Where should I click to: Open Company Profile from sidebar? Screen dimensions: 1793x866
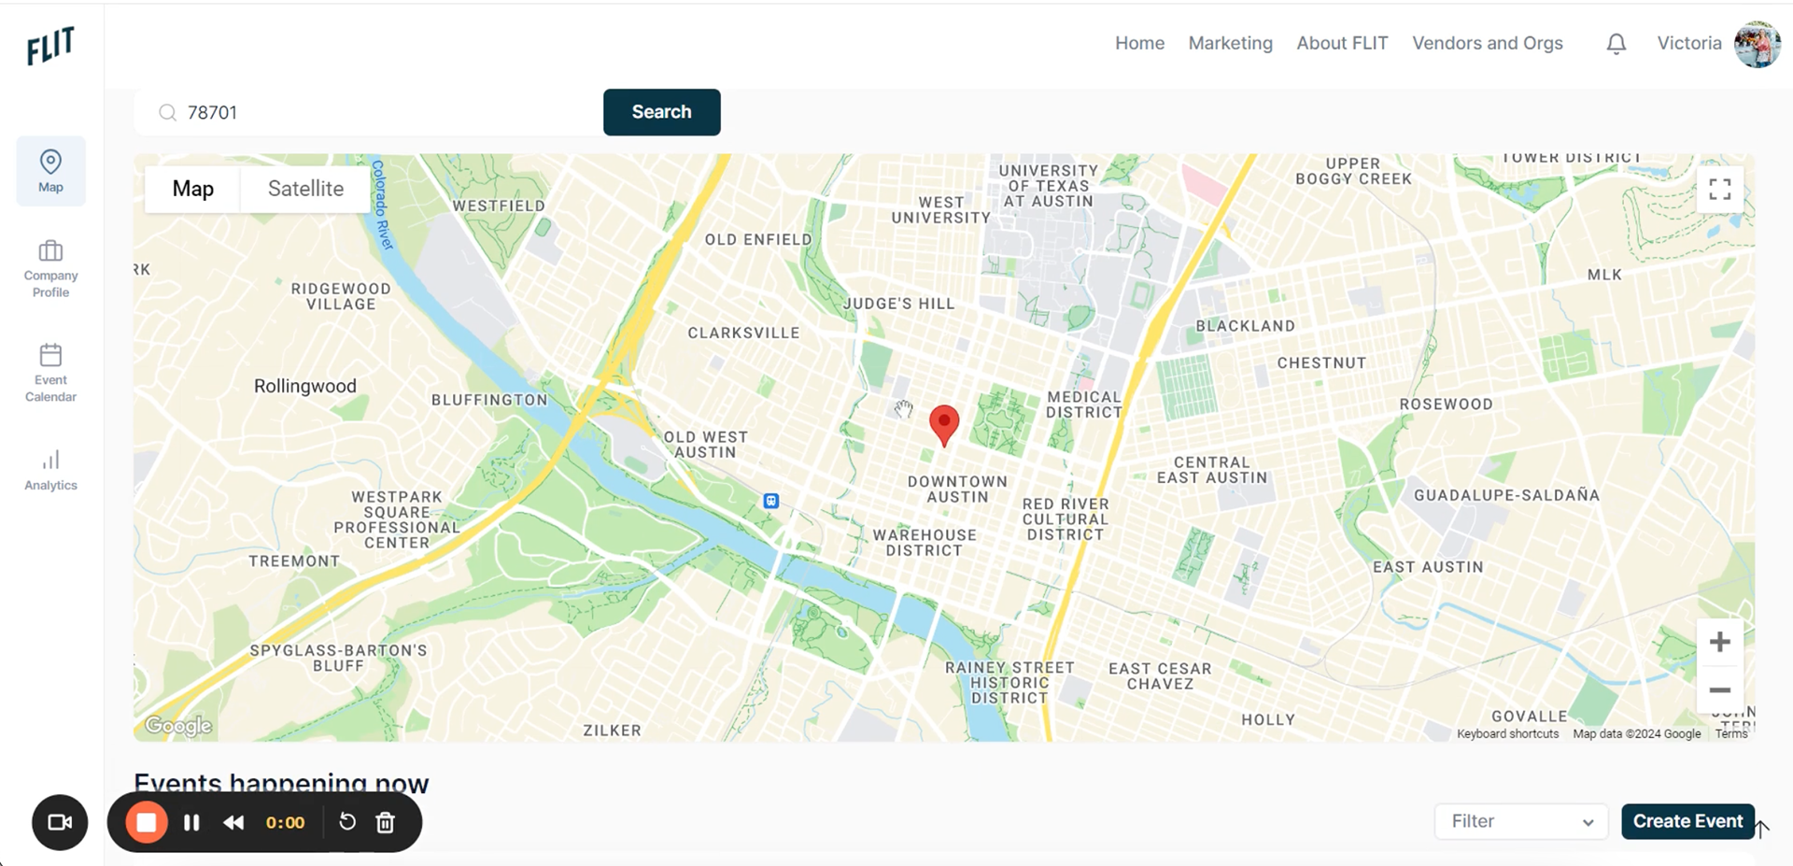tap(50, 269)
